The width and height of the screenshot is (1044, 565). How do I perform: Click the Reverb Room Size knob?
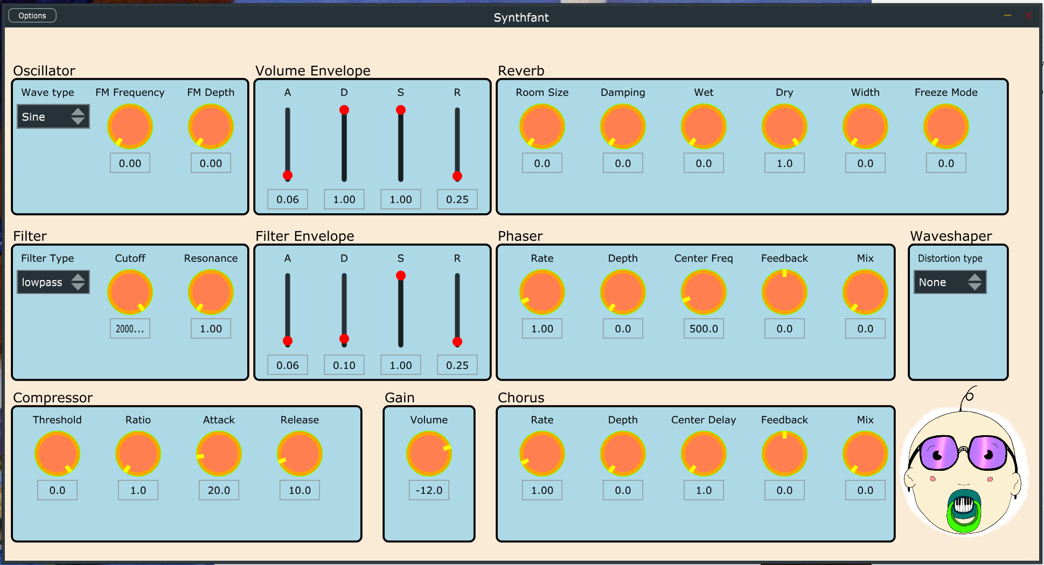point(542,125)
